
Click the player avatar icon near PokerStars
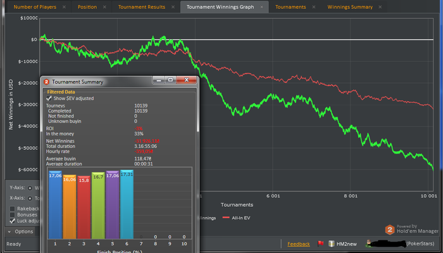point(369,243)
